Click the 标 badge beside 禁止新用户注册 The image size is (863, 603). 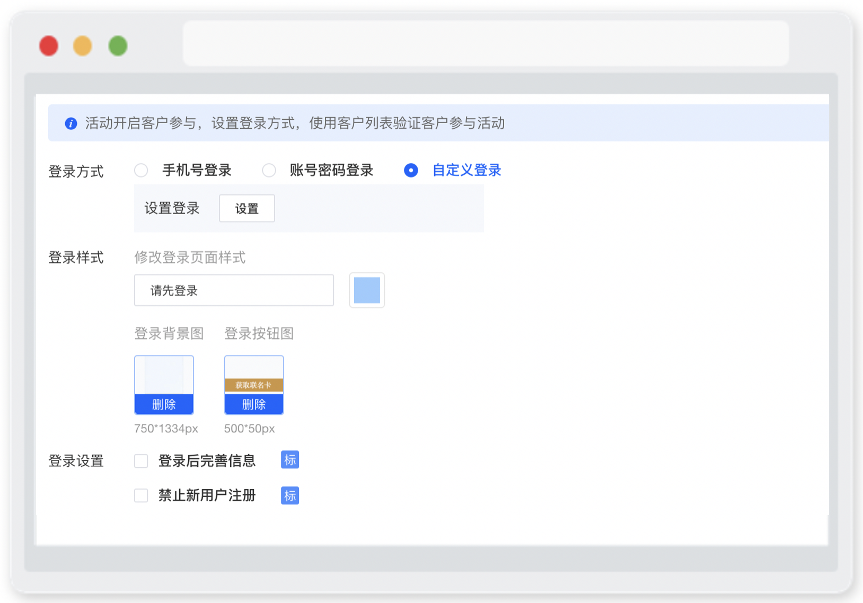(290, 495)
